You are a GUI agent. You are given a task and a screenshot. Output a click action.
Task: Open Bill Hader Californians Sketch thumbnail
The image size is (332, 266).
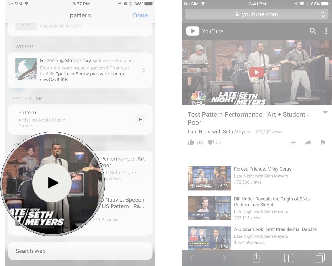[x=209, y=208]
